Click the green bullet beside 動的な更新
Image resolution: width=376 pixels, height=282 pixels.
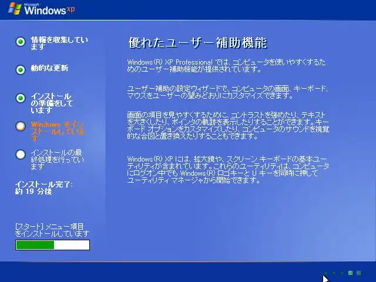(x=21, y=70)
